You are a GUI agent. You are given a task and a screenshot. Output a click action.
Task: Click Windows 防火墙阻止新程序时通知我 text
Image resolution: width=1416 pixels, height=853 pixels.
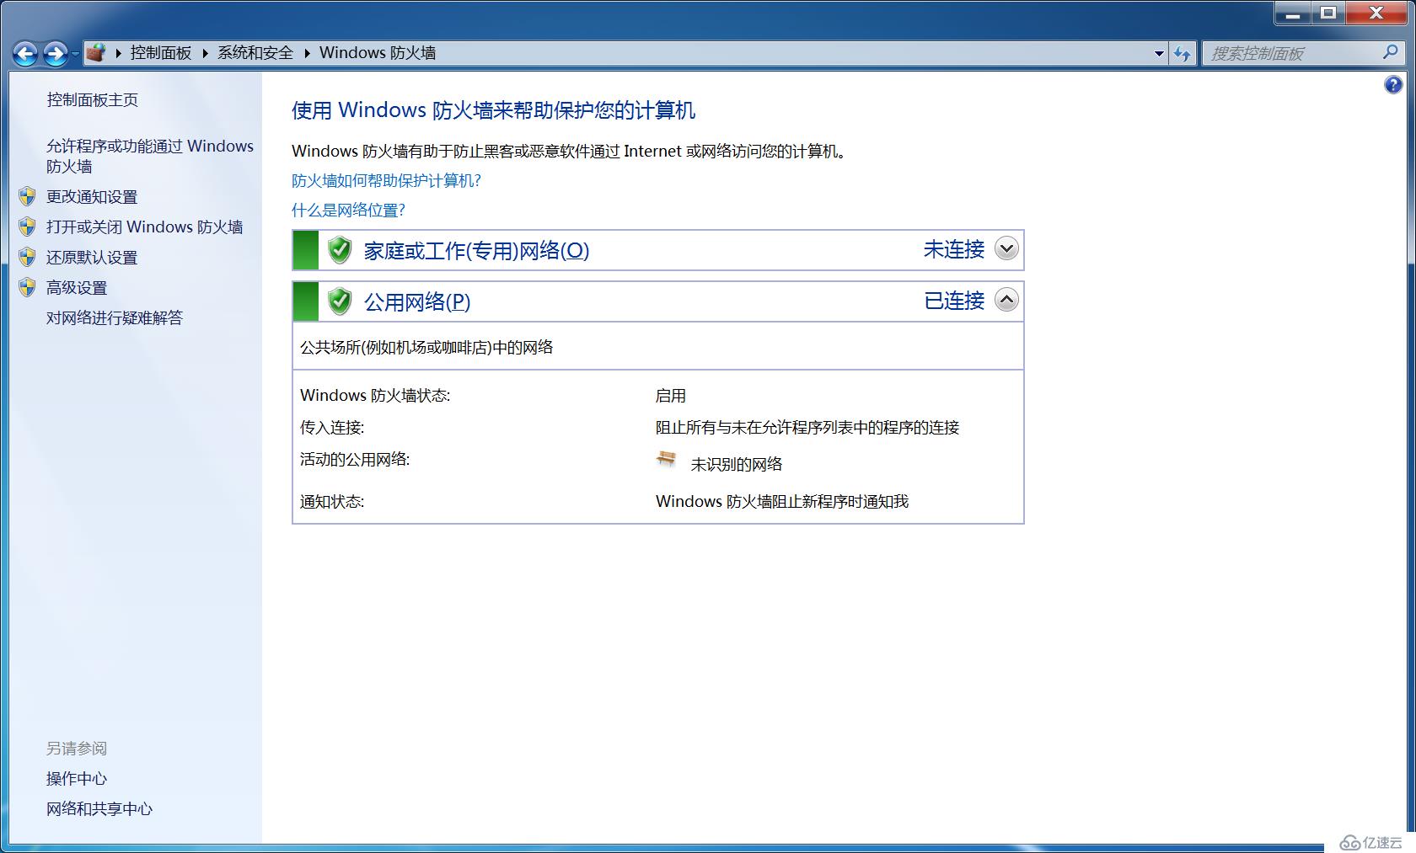(x=782, y=502)
